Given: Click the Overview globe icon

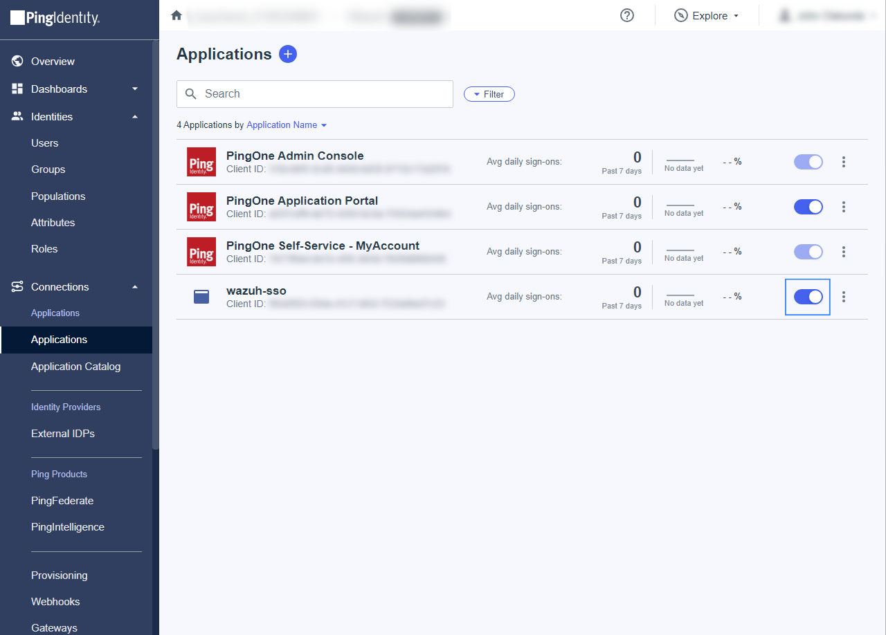Looking at the screenshot, I should point(18,62).
